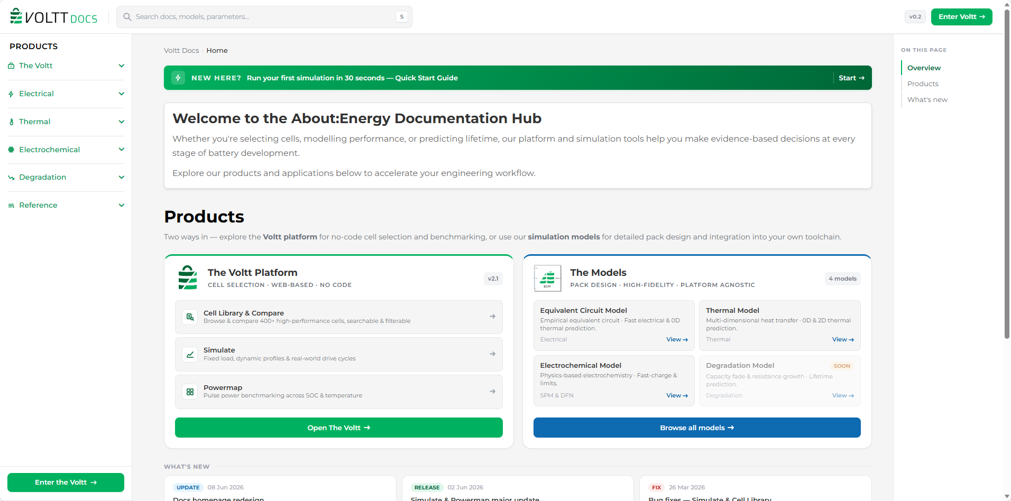Viewport: 1011px width, 501px height.
Task: View the Equivalent Circuit Model
Action: tap(677, 340)
